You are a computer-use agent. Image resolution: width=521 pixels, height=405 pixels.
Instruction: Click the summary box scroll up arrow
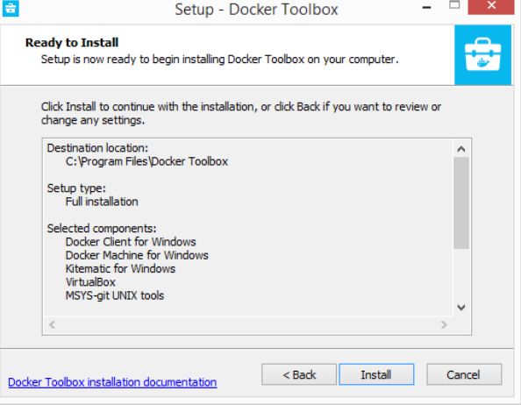point(461,149)
